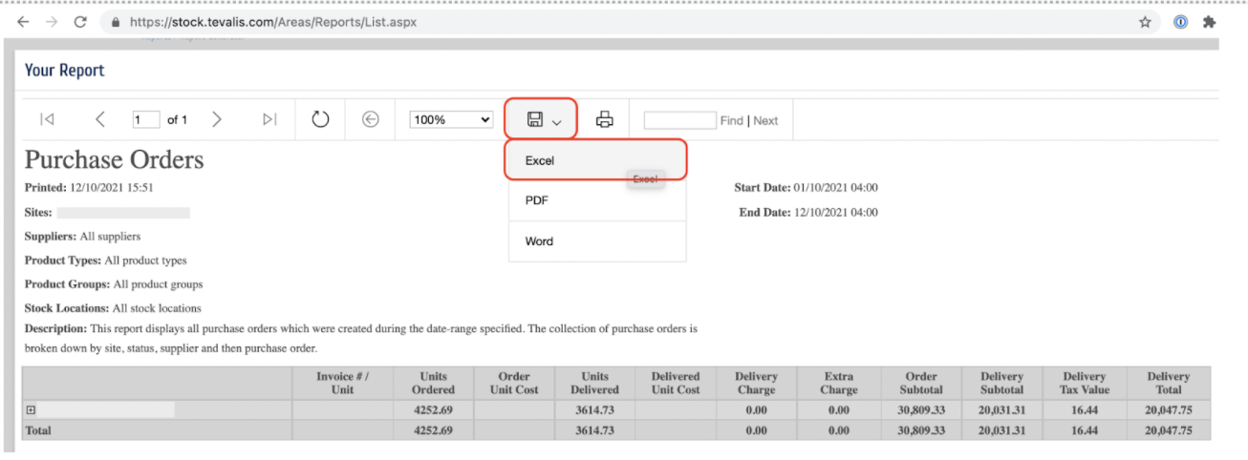Open the 1Password extension icon
1248x460 pixels.
[x=1181, y=22]
